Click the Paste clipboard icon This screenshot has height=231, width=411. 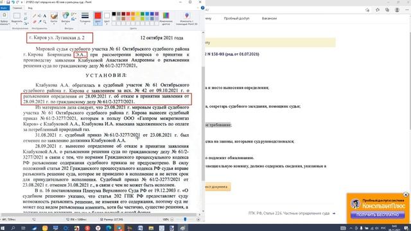(4, 15)
